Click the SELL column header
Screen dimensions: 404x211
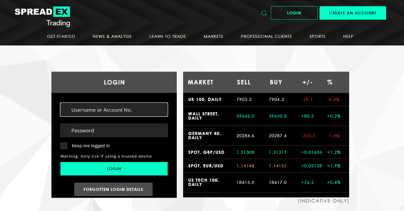tap(244, 82)
